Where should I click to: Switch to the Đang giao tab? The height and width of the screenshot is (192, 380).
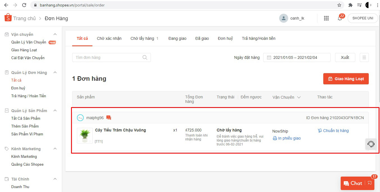click(x=177, y=38)
